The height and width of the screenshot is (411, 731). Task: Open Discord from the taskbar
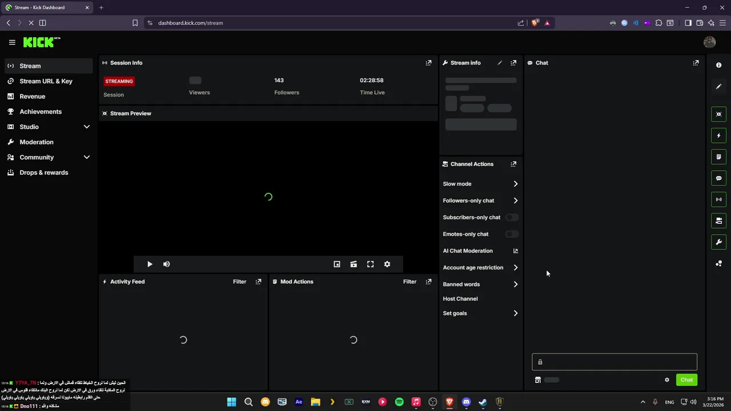466,402
